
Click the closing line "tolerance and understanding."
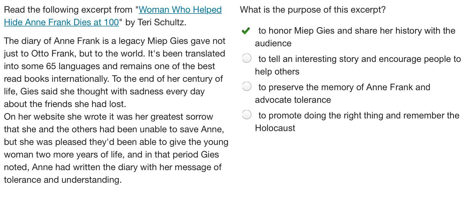tap(63, 180)
